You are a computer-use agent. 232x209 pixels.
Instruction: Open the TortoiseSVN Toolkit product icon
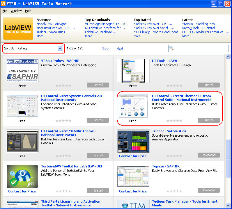22,176
